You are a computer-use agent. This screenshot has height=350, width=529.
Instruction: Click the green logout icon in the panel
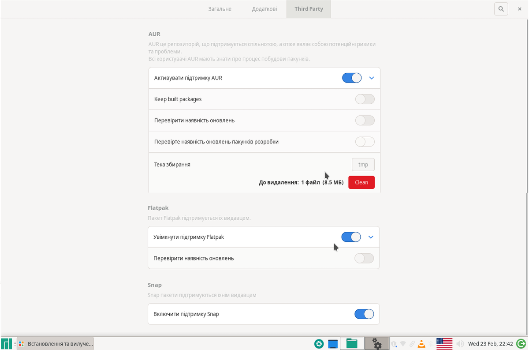point(521,343)
